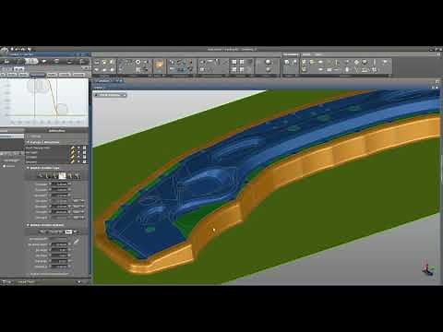Image resolution: width=443 pixels, height=332 pixels.
Task: Select the highlighted white profile-shape icon in the side panel
Action: click(x=63, y=176)
